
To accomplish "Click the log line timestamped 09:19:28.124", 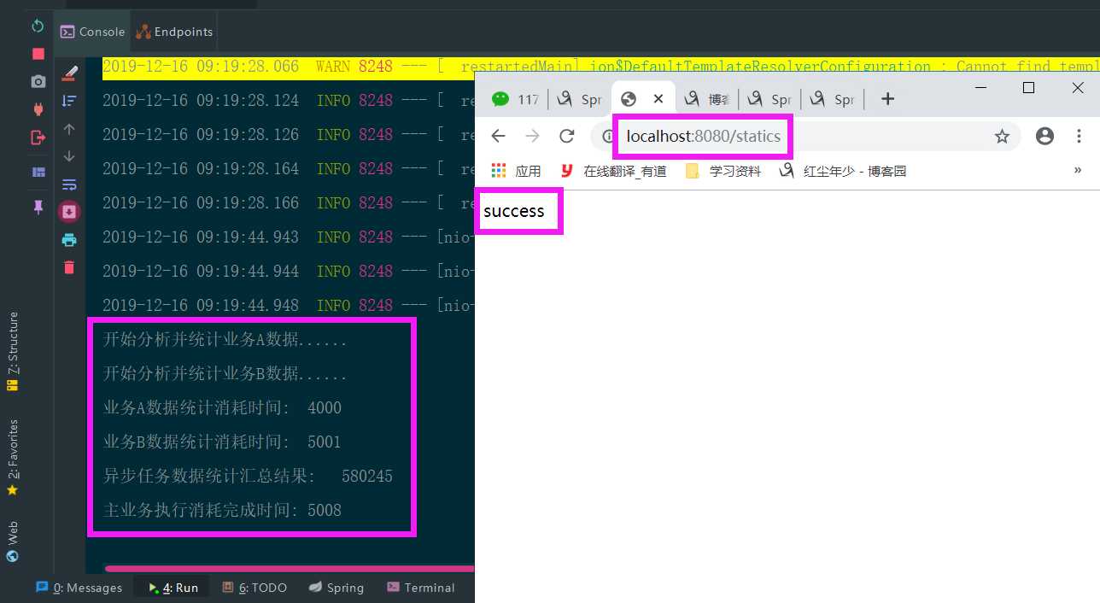I will click(288, 101).
